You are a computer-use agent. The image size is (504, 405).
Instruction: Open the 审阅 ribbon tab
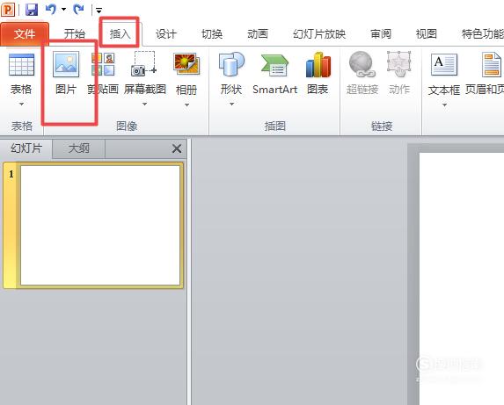381,33
